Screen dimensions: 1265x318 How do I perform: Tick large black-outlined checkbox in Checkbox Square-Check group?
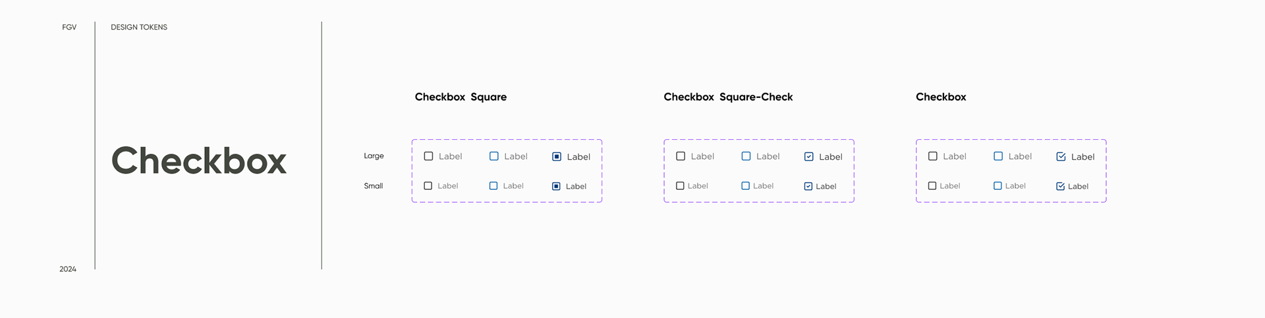click(x=681, y=156)
